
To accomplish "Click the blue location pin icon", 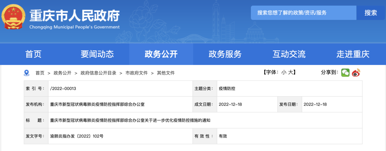I will point(26,73).
